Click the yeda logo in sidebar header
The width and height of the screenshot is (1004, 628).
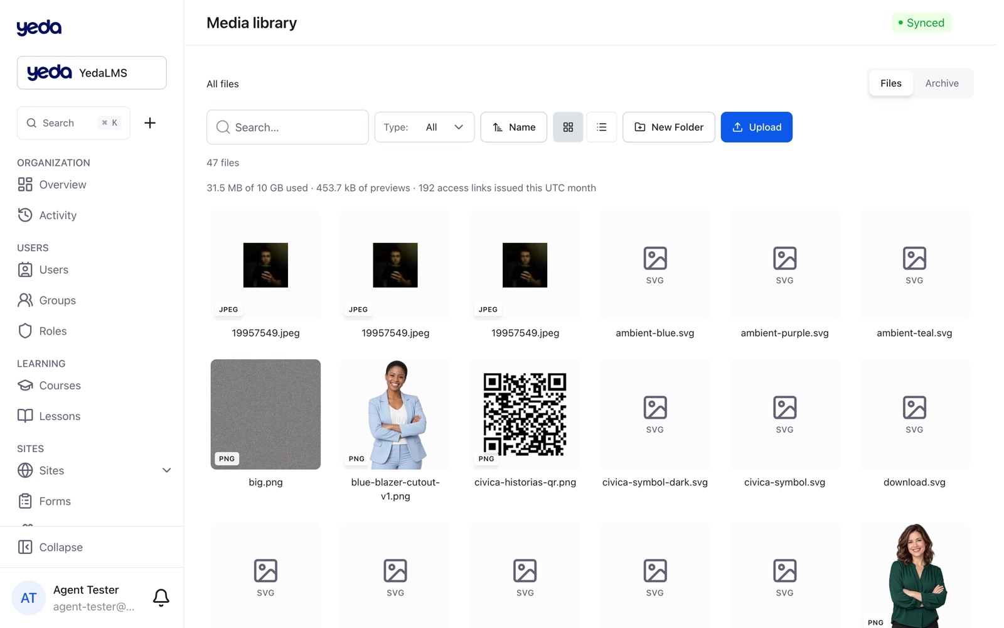(39, 27)
